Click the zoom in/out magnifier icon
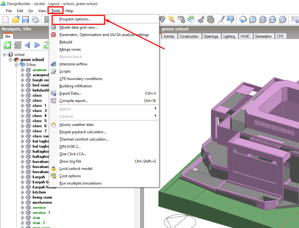 pos(253,19)
